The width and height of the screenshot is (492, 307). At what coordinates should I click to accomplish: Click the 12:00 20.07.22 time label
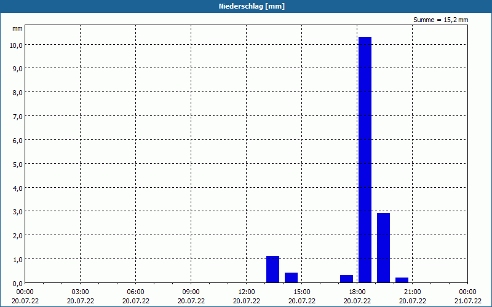click(x=247, y=297)
